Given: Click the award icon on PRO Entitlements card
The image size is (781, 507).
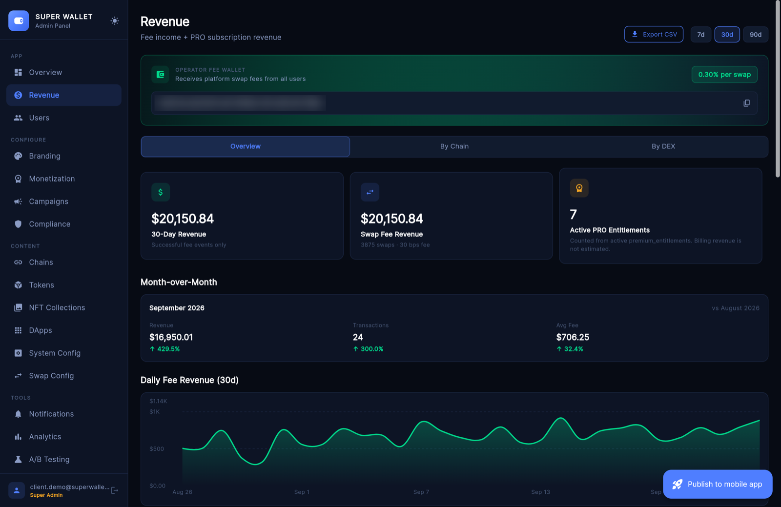Looking at the screenshot, I should click(x=579, y=188).
